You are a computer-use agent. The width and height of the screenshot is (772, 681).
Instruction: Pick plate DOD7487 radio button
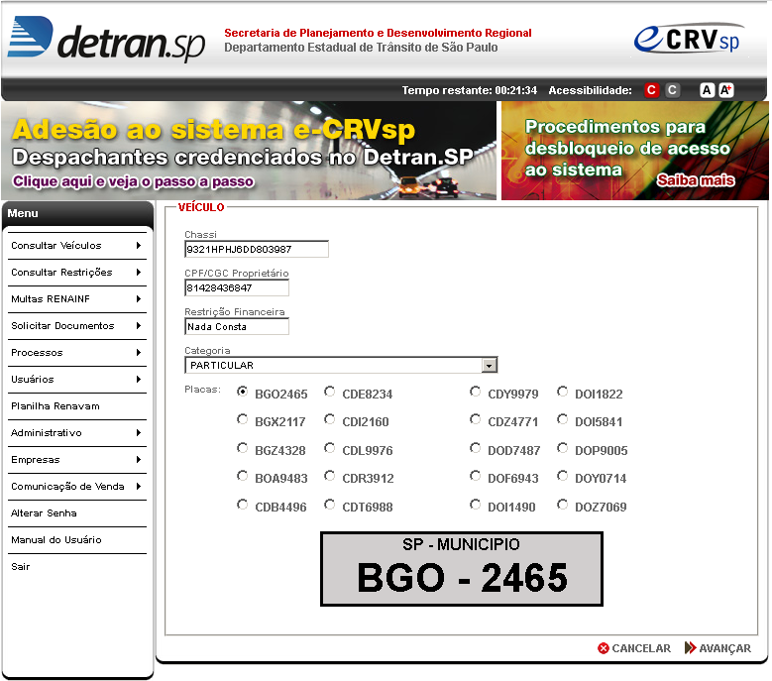coord(475,448)
